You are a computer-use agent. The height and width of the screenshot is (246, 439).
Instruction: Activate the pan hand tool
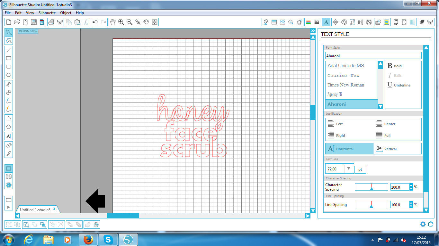[x=112, y=22]
